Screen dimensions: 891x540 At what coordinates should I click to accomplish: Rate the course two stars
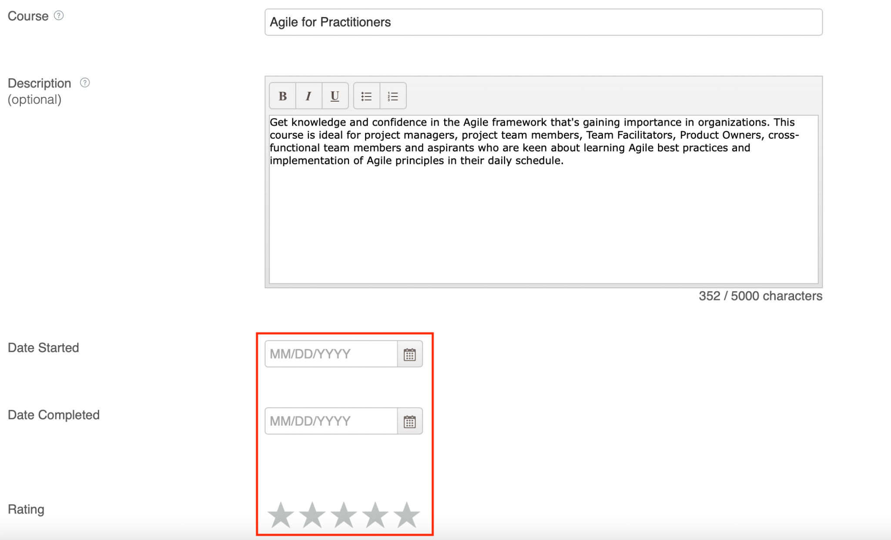312,515
